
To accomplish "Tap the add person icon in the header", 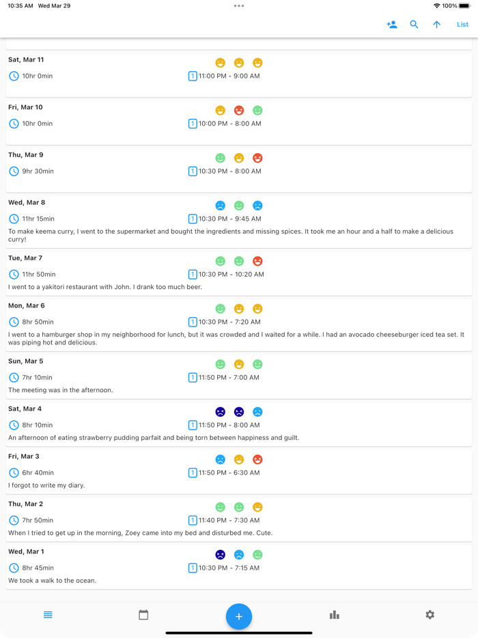I will (x=392, y=25).
